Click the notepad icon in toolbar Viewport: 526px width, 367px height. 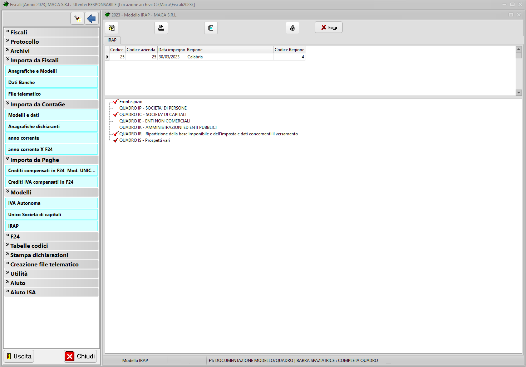tap(211, 28)
